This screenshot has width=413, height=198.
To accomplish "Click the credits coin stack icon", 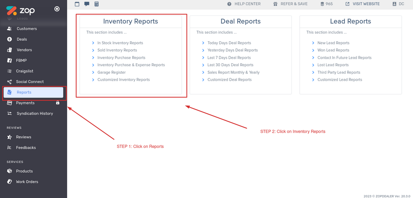I will [x=322, y=4].
